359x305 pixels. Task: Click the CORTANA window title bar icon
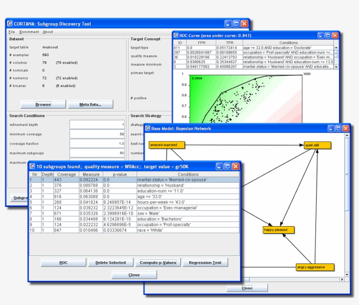pos(10,24)
